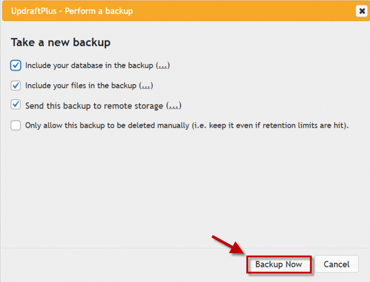Enable the manual deletion only checkbox
370x282 pixels.
coord(16,125)
